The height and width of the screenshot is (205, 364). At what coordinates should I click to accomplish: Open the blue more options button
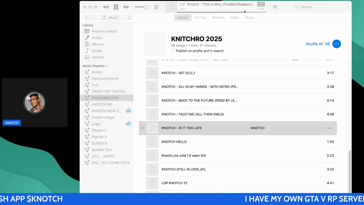(x=336, y=44)
